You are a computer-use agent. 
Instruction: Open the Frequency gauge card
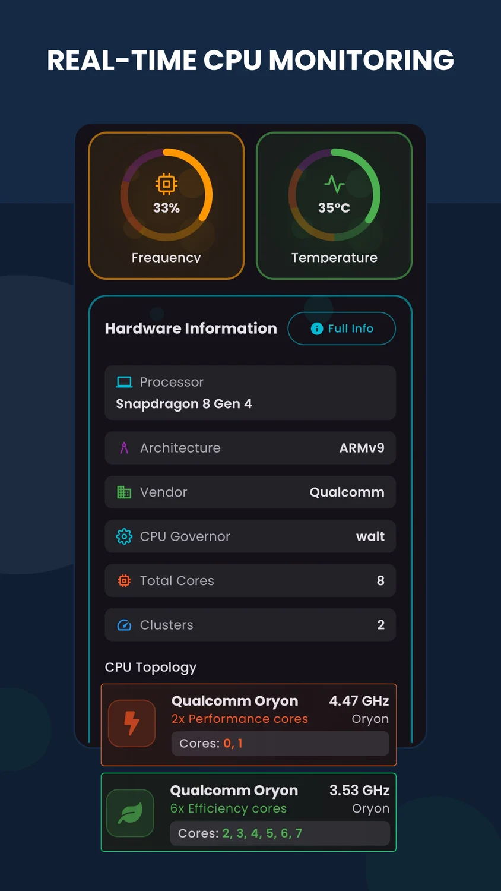pyautogui.click(x=166, y=206)
